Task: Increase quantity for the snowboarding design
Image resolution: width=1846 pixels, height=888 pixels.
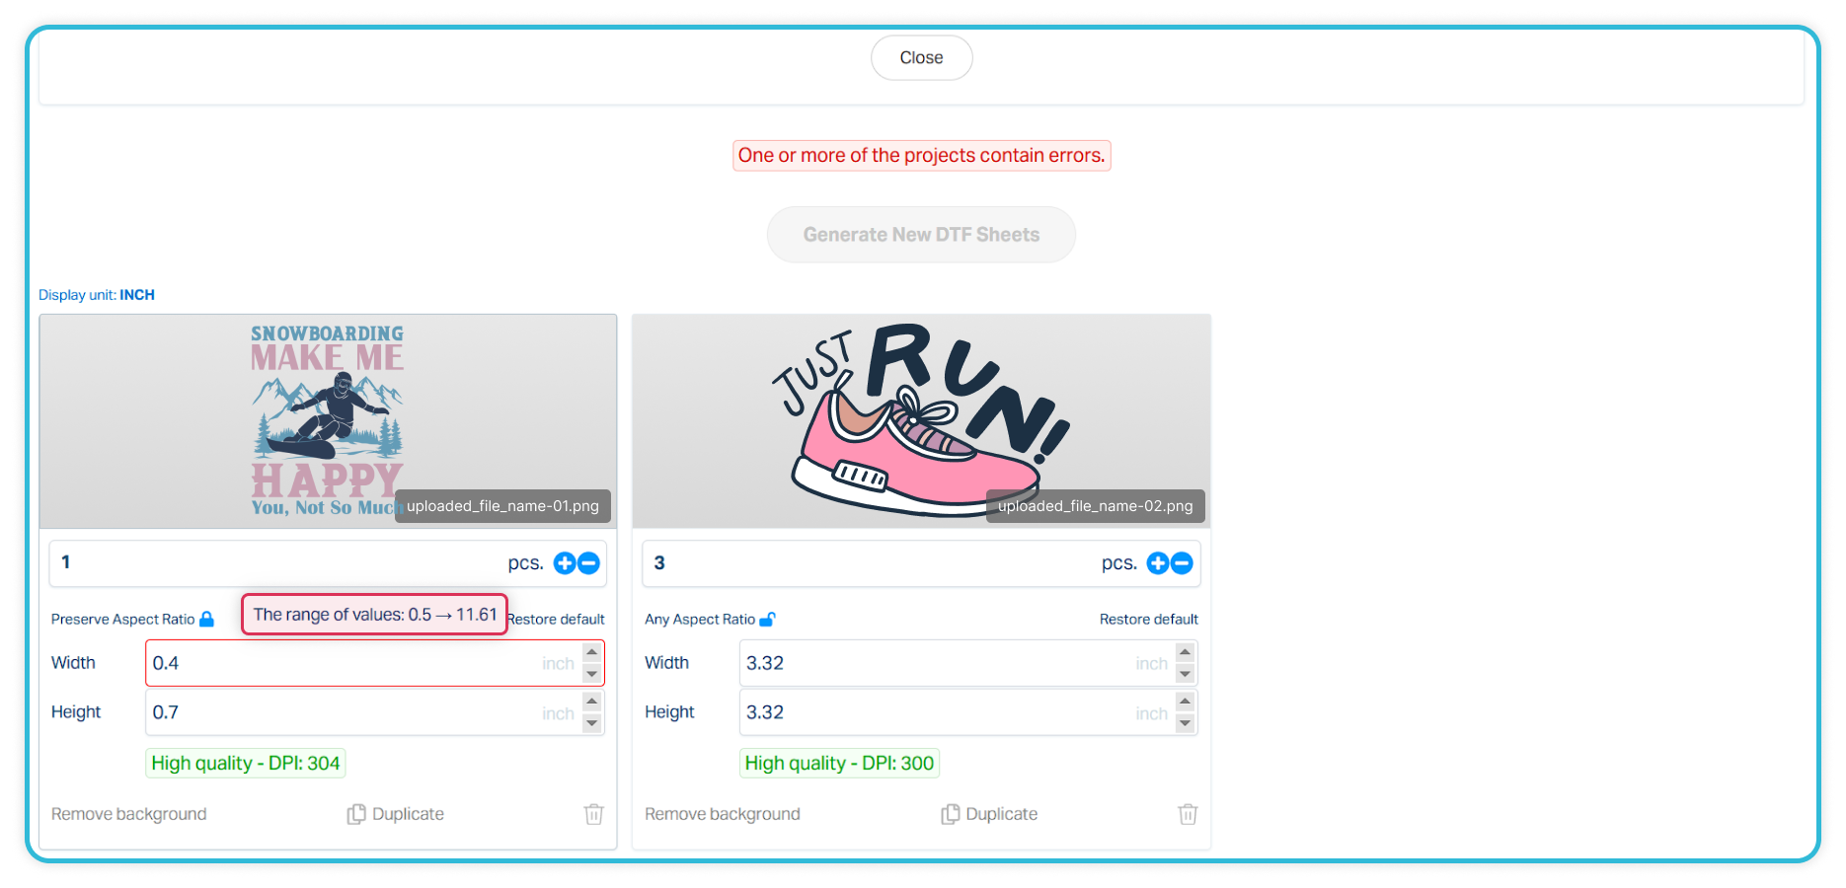Action: point(565,563)
